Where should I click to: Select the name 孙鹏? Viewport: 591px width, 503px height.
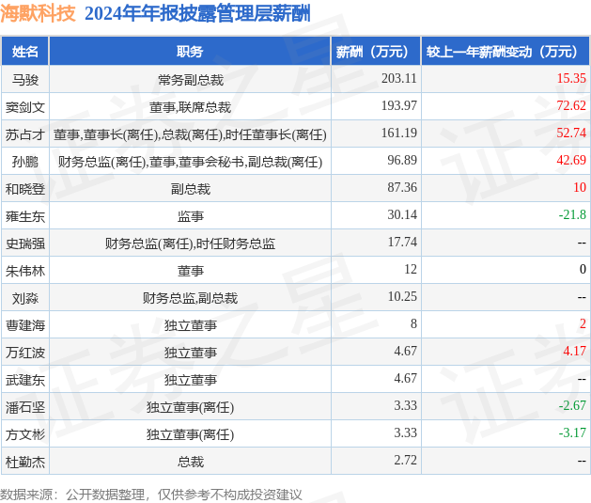point(25,162)
